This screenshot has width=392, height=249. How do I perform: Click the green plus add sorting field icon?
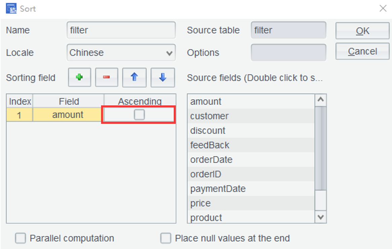[x=79, y=78]
